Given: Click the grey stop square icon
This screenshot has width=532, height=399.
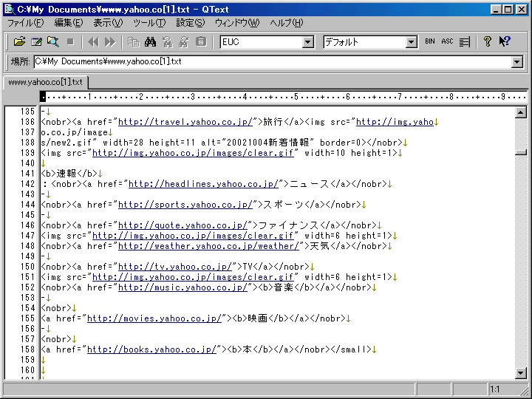Looking at the screenshot, I should (x=71, y=41).
